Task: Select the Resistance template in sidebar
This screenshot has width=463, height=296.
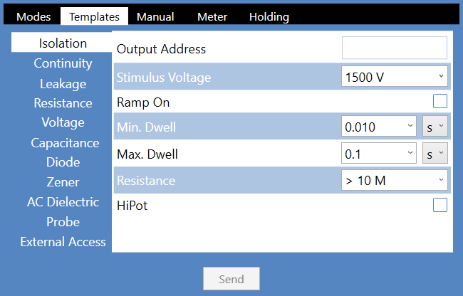Action: [x=63, y=103]
